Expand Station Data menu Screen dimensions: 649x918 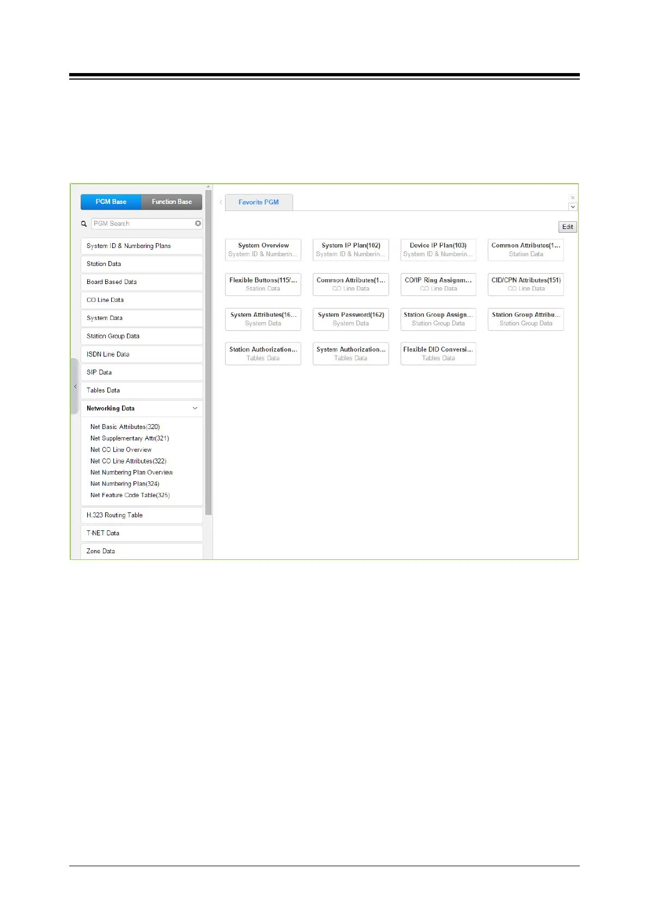pos(142,264)
